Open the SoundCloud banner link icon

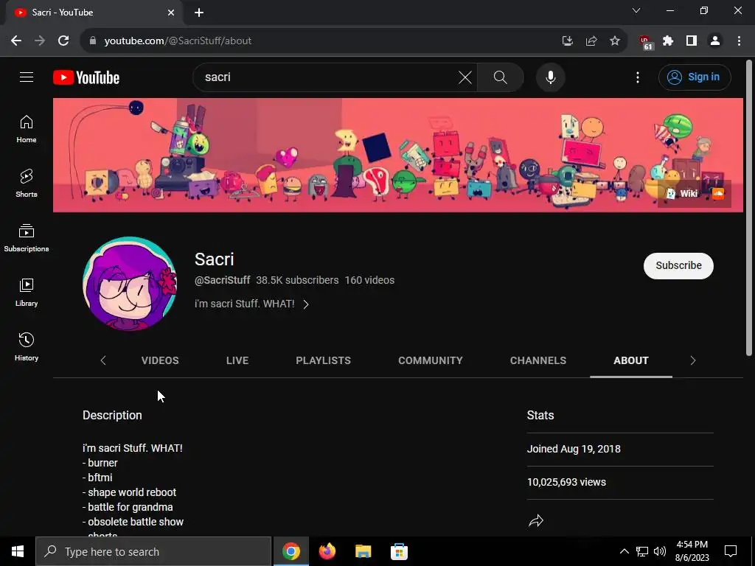[x=718, y=194]
